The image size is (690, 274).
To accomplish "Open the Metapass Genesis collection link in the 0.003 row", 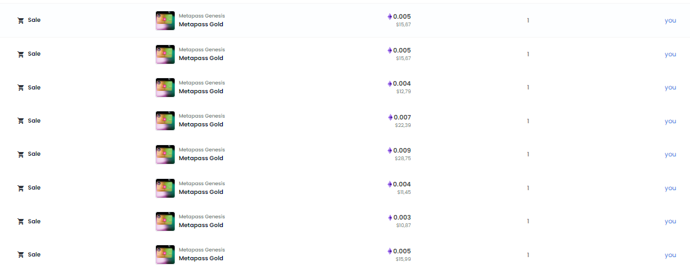I will coord(202,216).
